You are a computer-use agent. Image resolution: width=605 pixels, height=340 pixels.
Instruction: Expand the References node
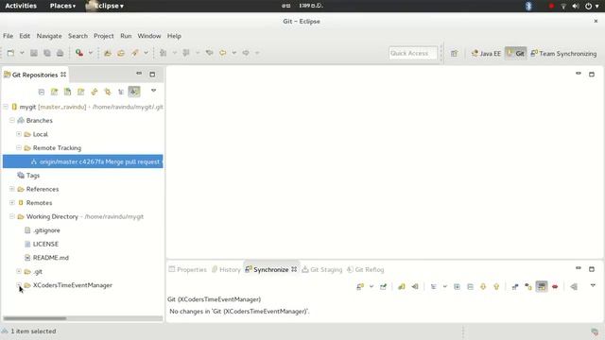tap(12, 189)
